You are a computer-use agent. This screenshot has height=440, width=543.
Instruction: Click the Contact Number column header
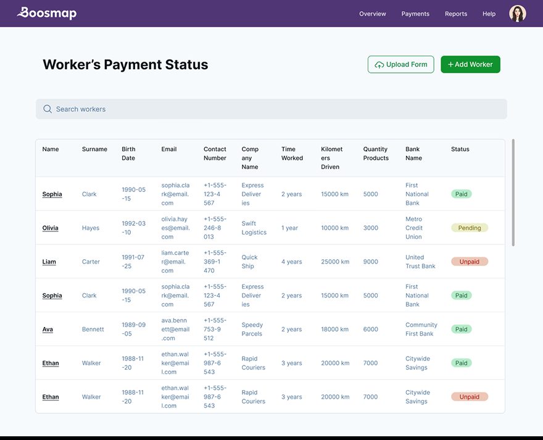tap(215, 154)
